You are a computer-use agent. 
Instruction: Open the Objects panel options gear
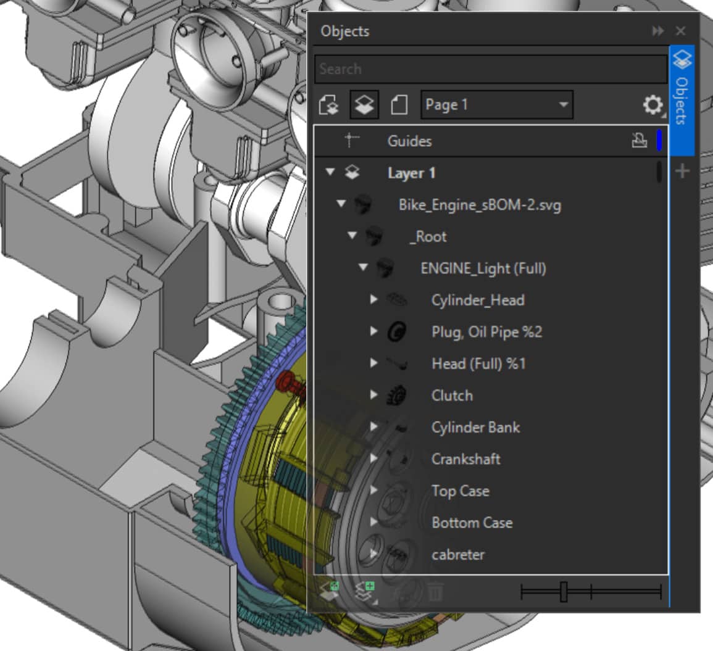(x=653, y=106)
